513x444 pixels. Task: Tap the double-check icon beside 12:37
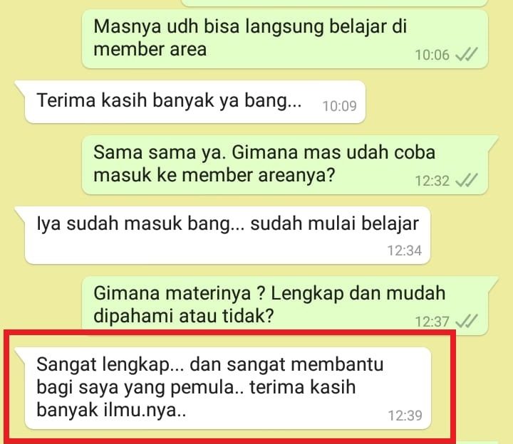pos(467,321)
